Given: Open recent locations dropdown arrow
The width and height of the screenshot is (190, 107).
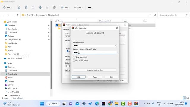Looking at the screenshot, I should [x=13, y=15].
